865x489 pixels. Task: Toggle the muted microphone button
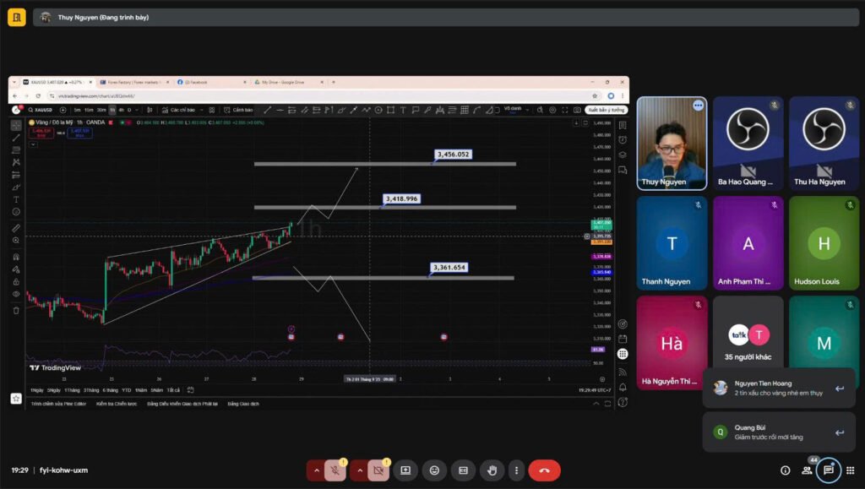click(x=336, y=470)
